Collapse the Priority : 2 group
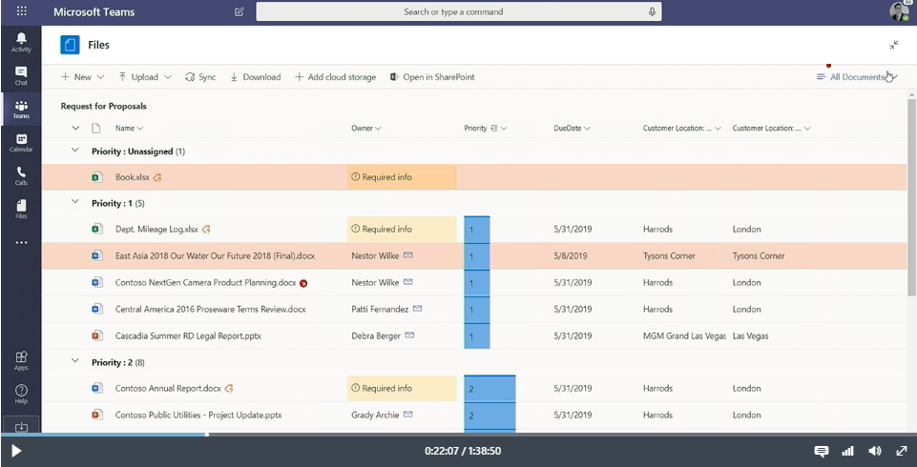 click(74, 361)
